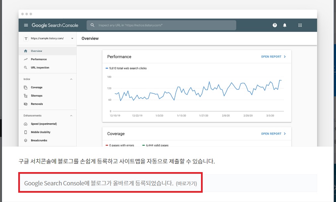The width and height of the screenshot is (336, 202).
Task: Open the notifications bell
Action: pos(285,25)
